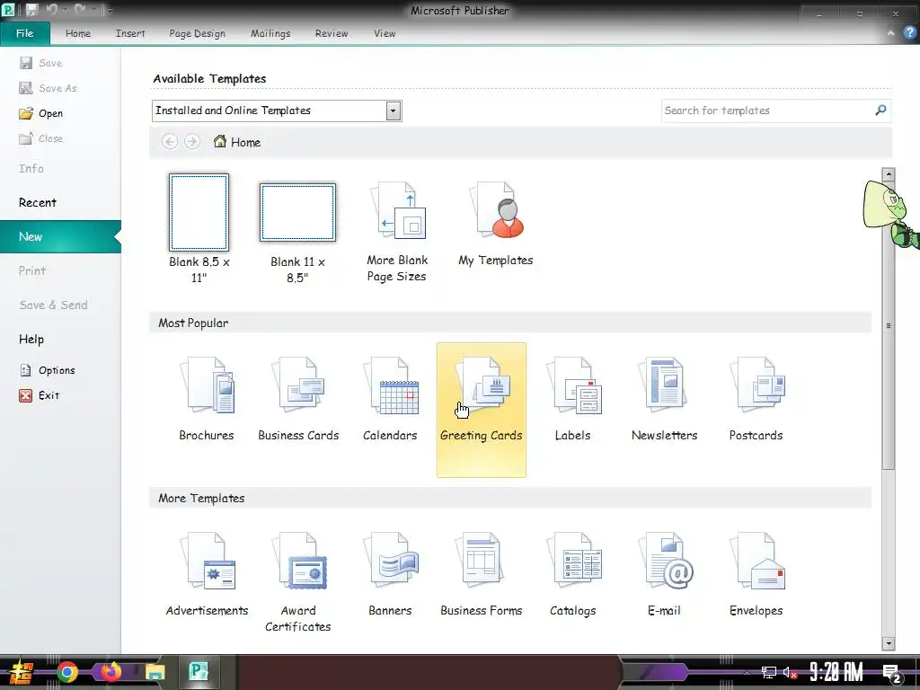Click Exit to quit Publisher
920x690 pixels.
click(x=40, y=395)
